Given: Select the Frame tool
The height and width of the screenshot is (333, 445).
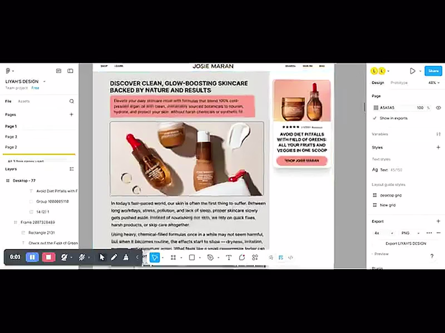Looking at the screenshot, I should click(173, 258).
